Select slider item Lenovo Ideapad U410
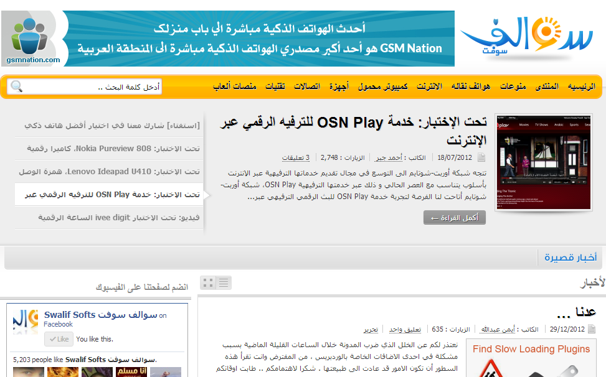 [110, 172]
